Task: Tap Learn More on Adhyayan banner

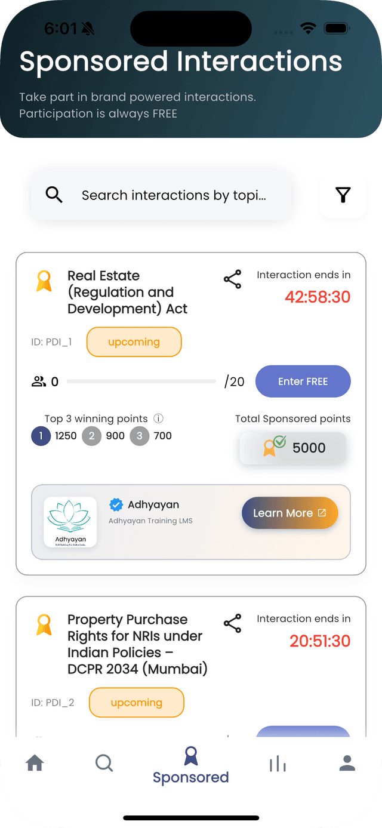Action: [x=289, y=513]
